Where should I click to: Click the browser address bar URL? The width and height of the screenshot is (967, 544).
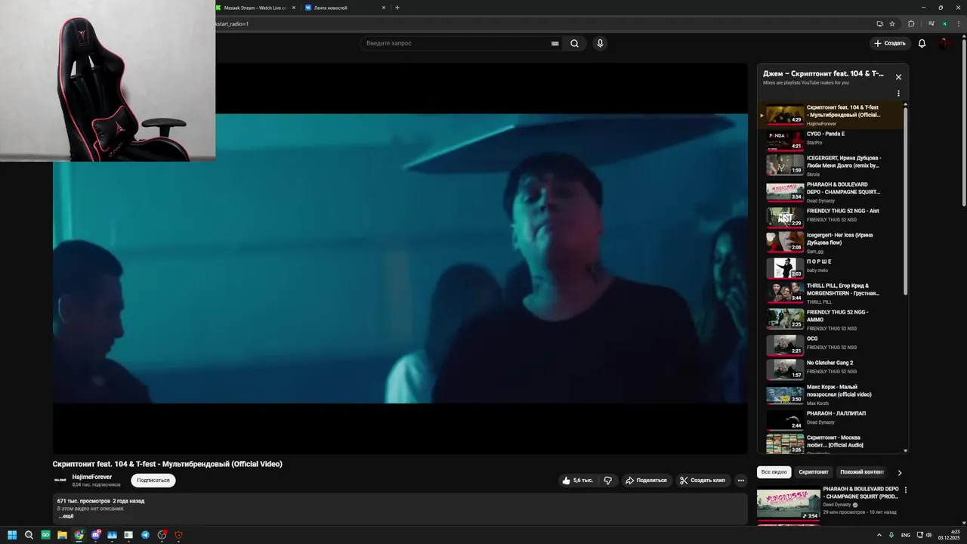click(232, 23)
